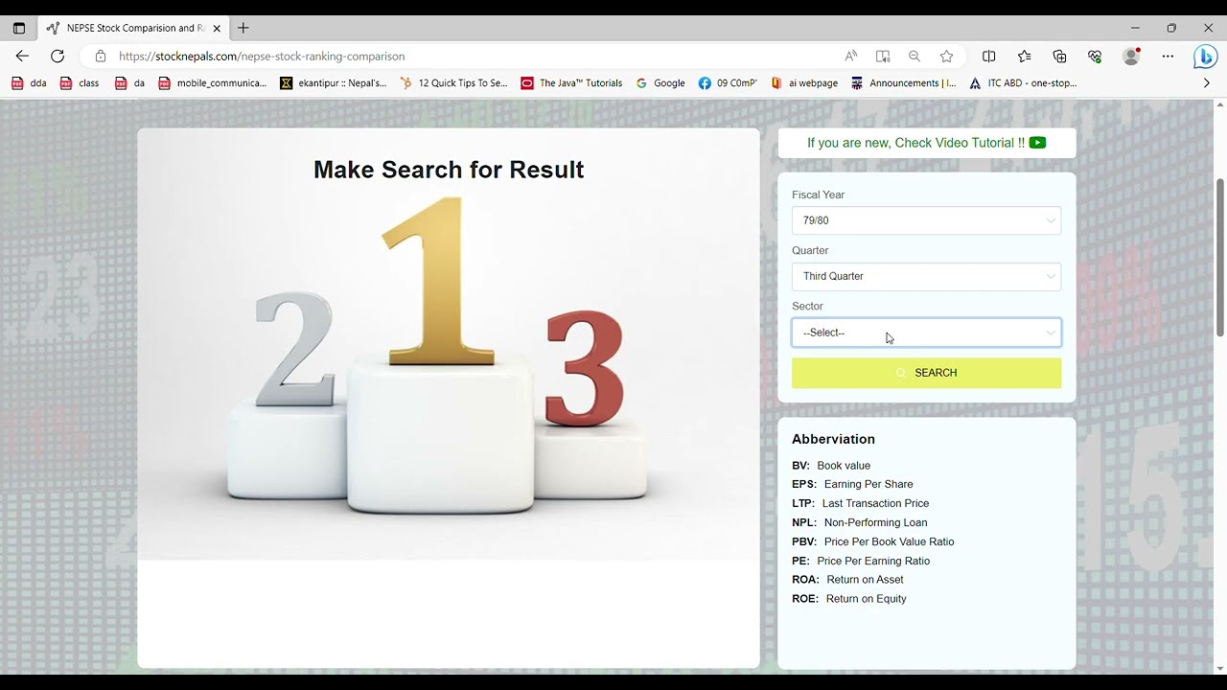Open ITC ABD one-stop bookmark

click(1024, 83)
